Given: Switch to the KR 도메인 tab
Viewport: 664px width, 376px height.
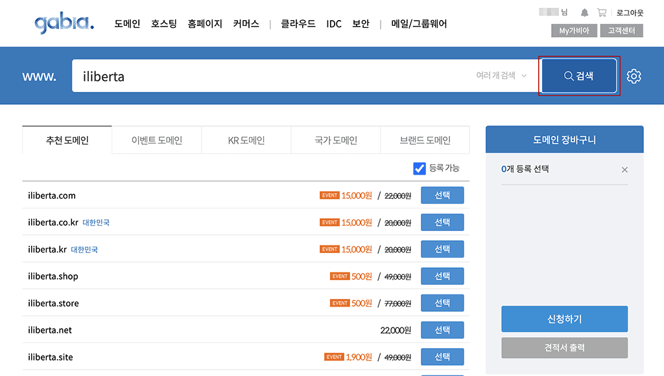Looking at the screenshot, I should (x=245, y=140).
